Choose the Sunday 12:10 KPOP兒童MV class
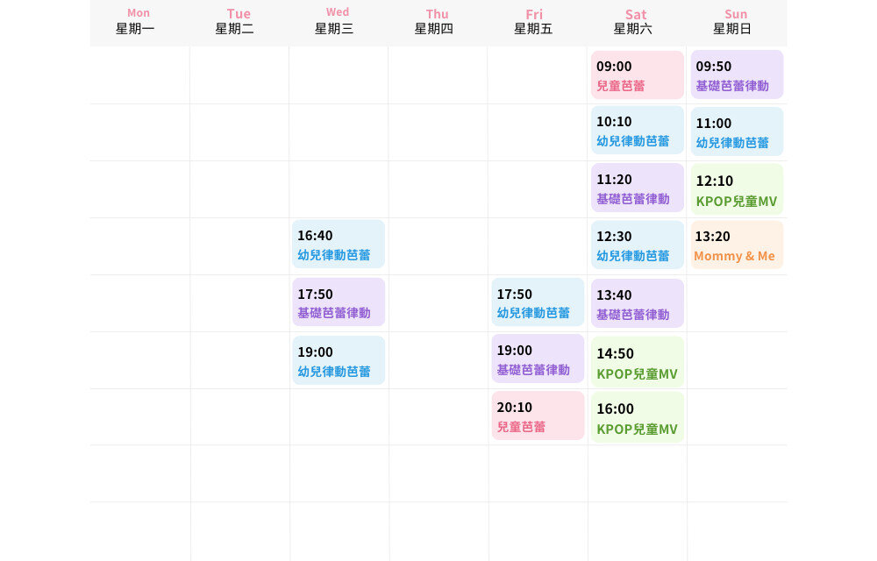 tap(737, 190)
